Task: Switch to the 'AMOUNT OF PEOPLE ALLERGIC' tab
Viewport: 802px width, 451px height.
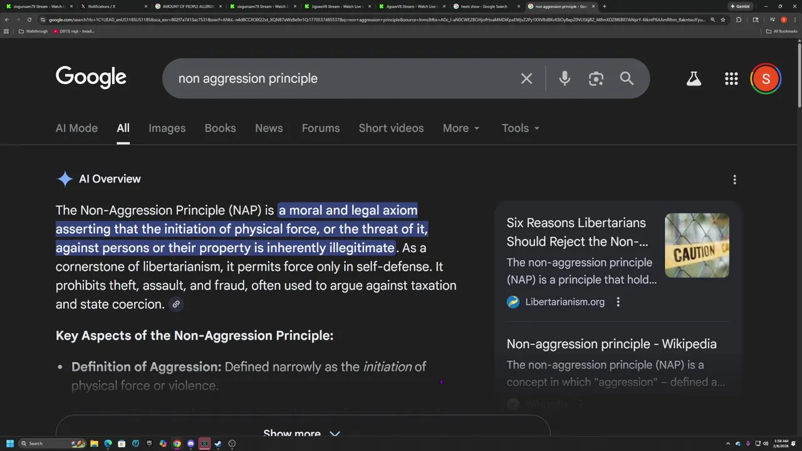Action: point(188,6)
